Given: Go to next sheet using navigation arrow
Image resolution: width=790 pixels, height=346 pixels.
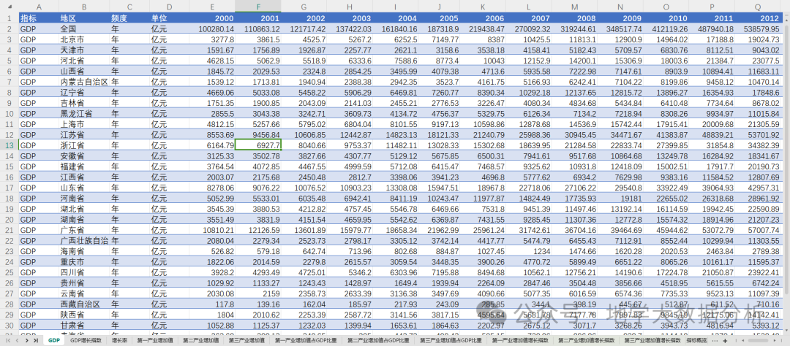Looking at the screenshot, I should point(26,340).
